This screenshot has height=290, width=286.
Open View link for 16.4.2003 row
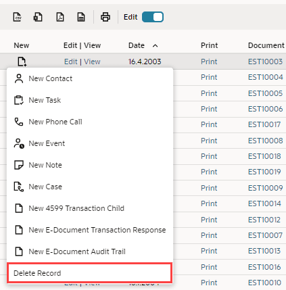point(92,62)
